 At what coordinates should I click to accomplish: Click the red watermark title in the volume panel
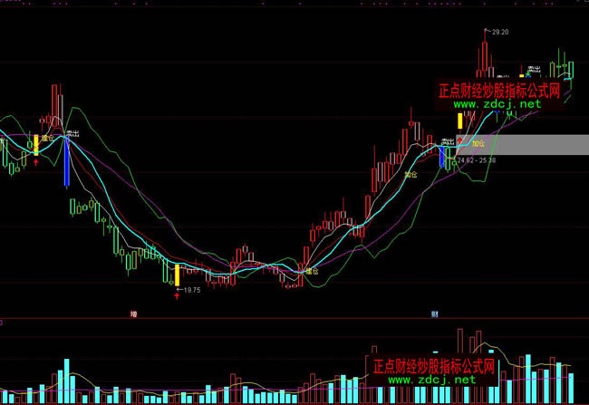click(434, 365)
